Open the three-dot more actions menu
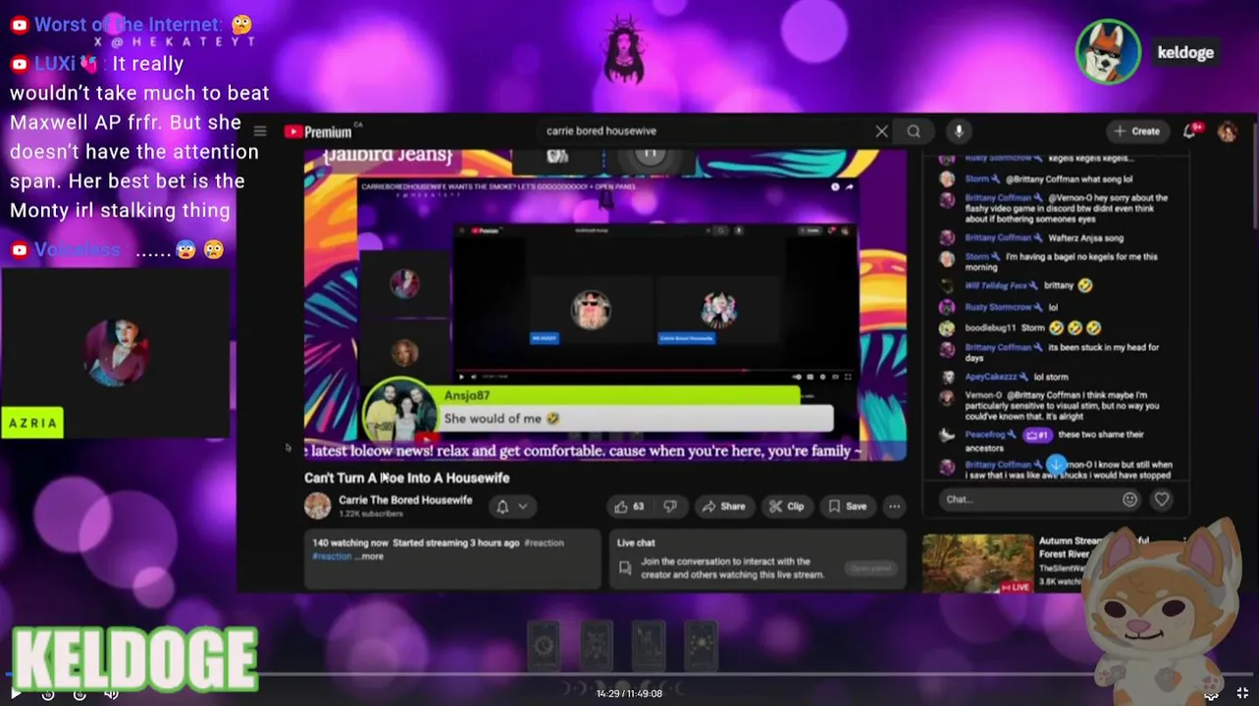The image size is (1259, 706). (x=894, y=506)
